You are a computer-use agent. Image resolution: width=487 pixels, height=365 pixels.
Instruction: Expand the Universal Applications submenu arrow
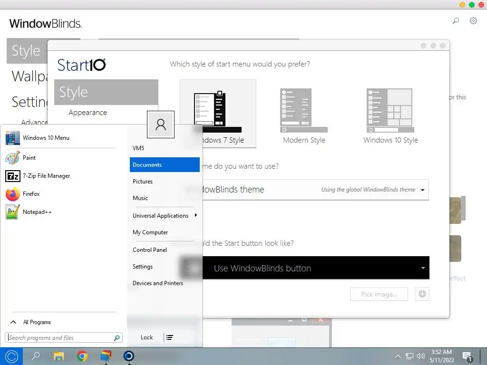pos(195,215)
